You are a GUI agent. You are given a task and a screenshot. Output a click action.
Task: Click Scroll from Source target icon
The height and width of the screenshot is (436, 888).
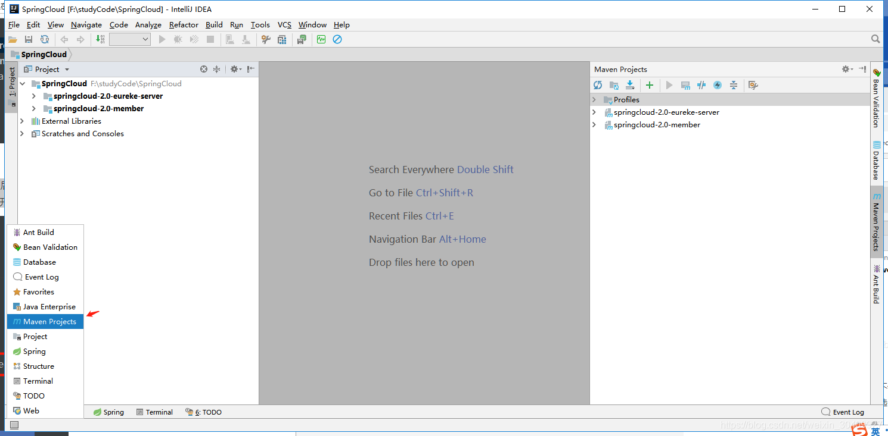pyautogui.click(x=204, y=69)
